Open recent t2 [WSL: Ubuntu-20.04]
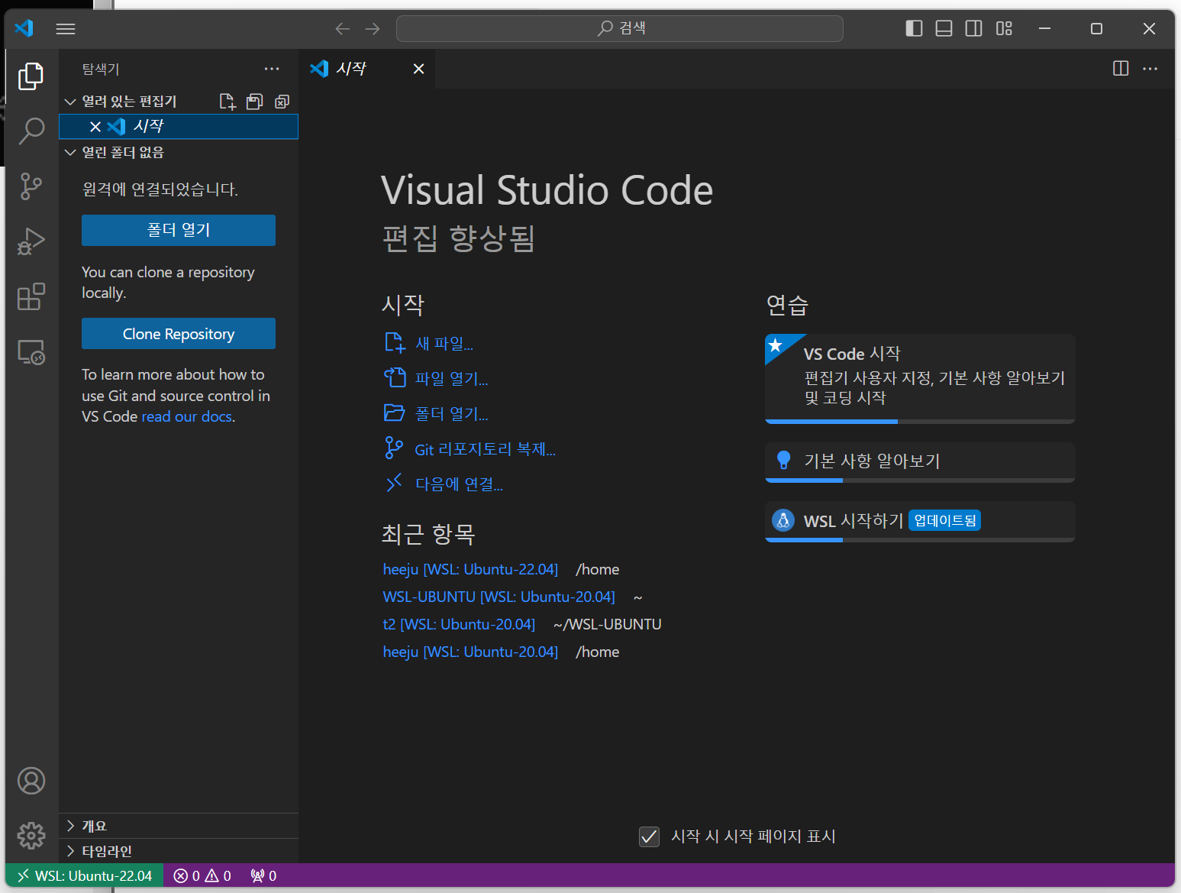The height and width of the screenshot is (893, 1181). 459,624
